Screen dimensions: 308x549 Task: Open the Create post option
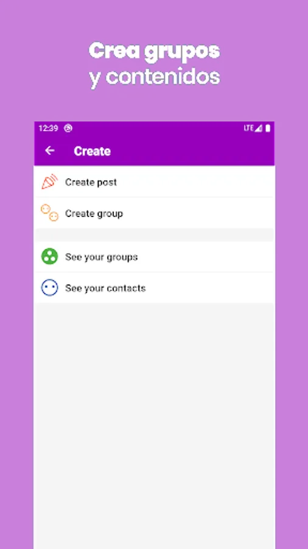click(155, 182)
